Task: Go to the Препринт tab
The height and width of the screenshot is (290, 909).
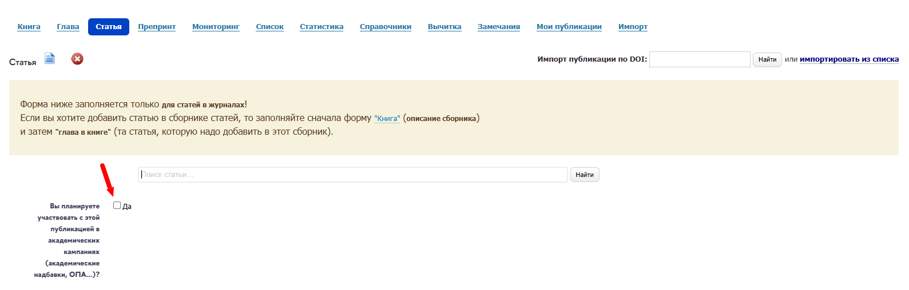Action: 157,27
